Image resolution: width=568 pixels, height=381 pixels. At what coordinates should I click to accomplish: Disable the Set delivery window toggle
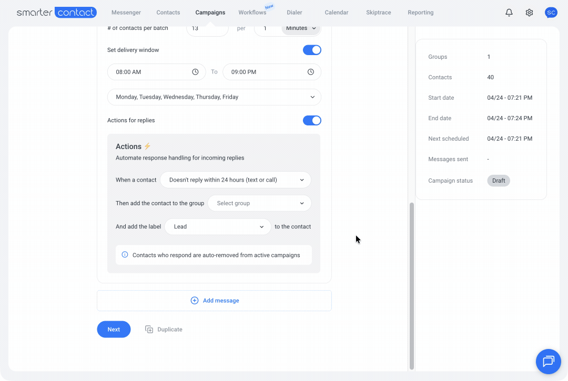(312, 50)
